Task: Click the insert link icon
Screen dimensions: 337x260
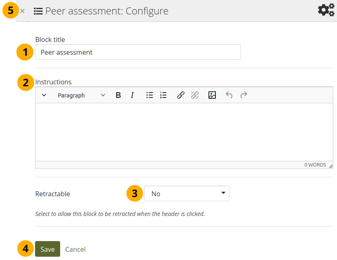Action: [180, 95]
